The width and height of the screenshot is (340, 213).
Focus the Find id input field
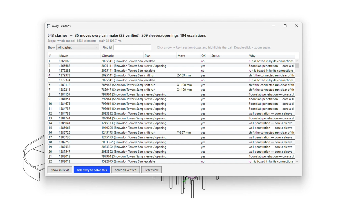[132, 47]
